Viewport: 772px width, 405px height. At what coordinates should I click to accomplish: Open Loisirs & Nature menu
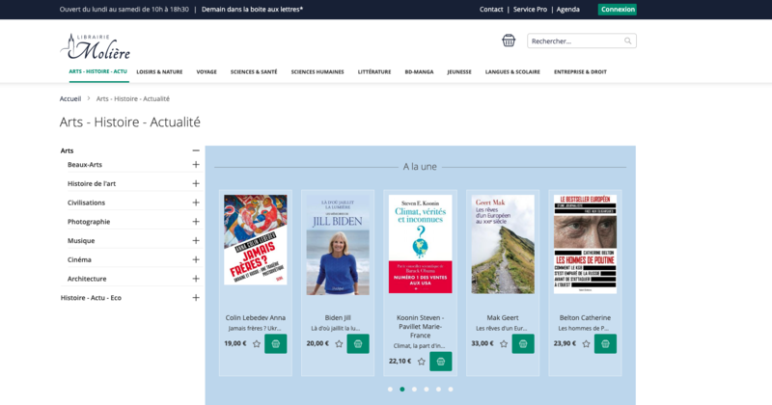[159, 72]
